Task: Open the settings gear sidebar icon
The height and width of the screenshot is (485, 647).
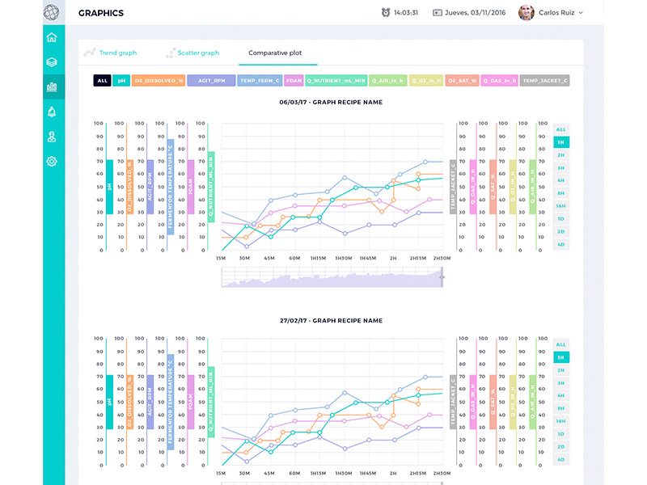Action: click(x=52, y=161)
